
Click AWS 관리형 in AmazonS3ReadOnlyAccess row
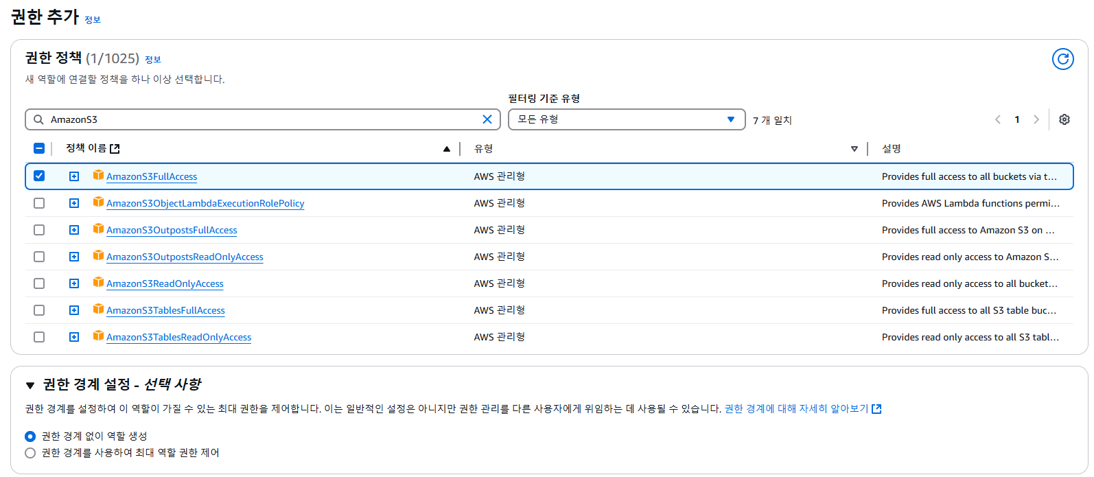tap(500, 283)
